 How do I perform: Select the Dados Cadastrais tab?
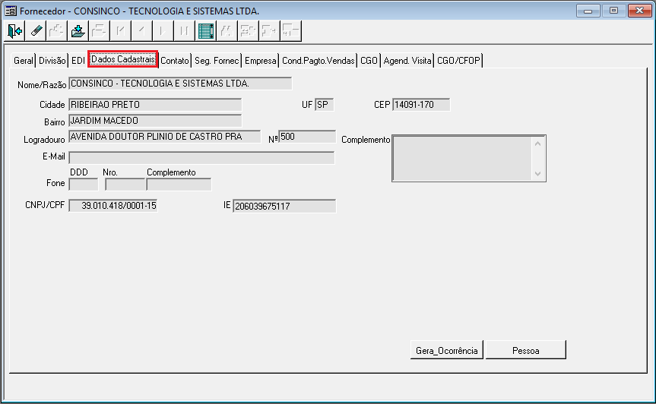123,59
